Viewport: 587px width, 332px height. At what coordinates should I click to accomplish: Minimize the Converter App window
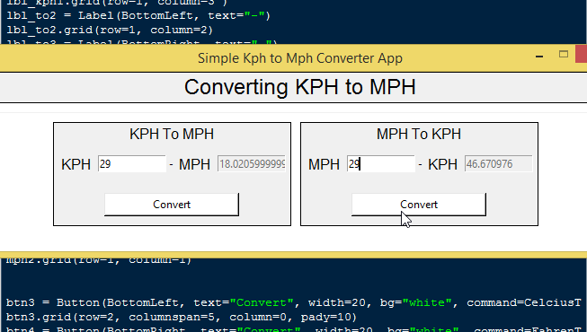pyautogui.click(x=539, y=57)
